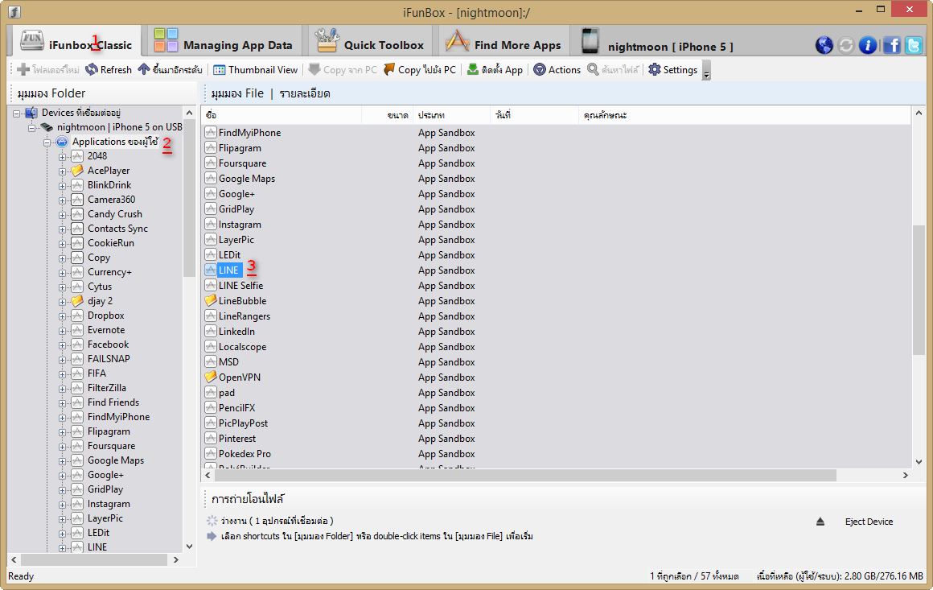Click the LINE app icon in file list
Image resolution: width=933 pixels, height=590 pixels.
(211, 270)
